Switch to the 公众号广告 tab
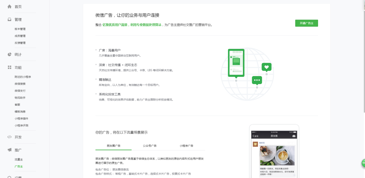365x178 pixels. pos(150,146)
